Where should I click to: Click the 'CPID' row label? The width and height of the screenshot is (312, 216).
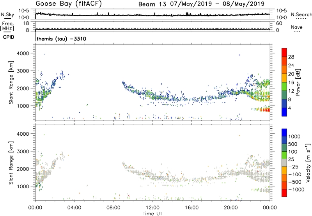9,37
